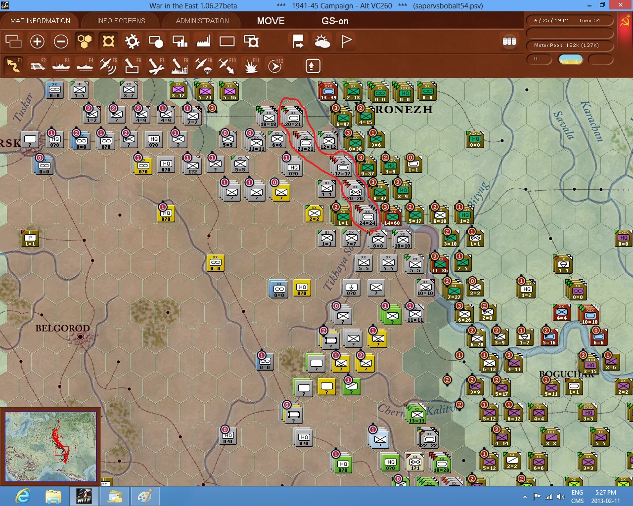Click the rectangle-with-bar-chart icon
This screenshot has height=506, width=633.
pos(180,41)
